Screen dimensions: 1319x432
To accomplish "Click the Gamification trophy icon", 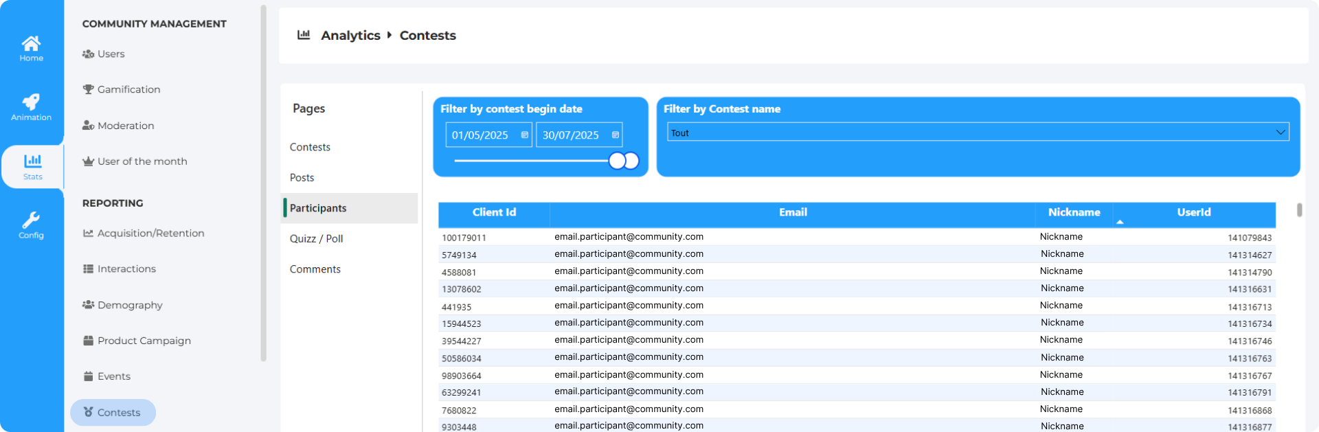I will [88, 89].
